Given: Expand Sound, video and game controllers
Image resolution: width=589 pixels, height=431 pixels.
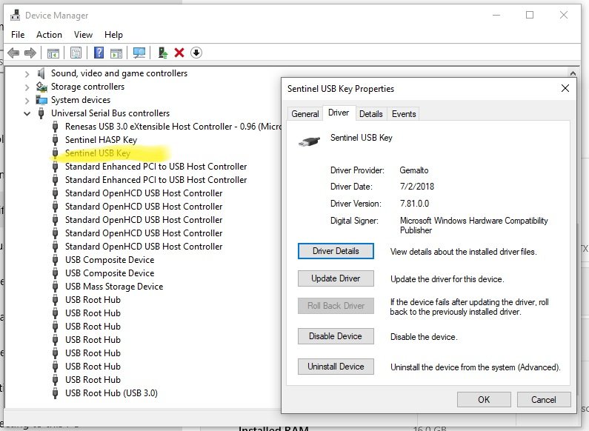Looking at the screenshot, I should coord(27,73).
